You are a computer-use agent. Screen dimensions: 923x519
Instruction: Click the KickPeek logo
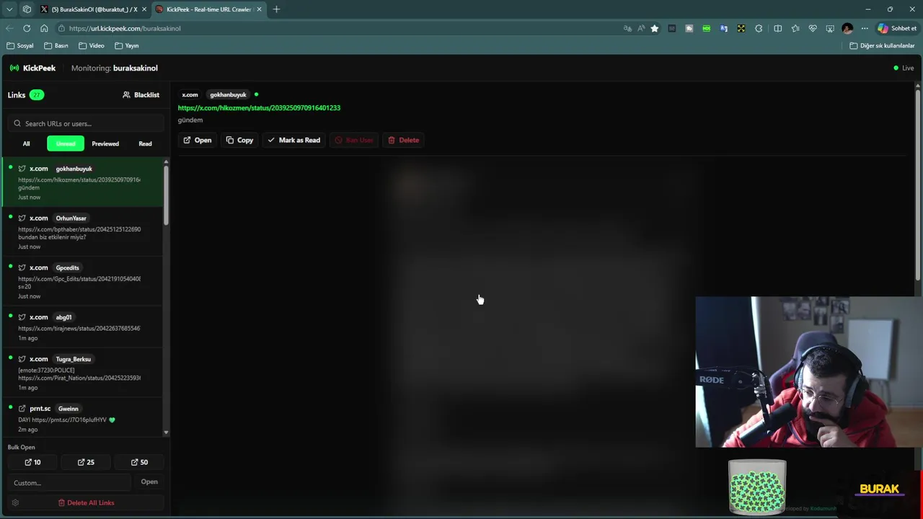(32, 68)
